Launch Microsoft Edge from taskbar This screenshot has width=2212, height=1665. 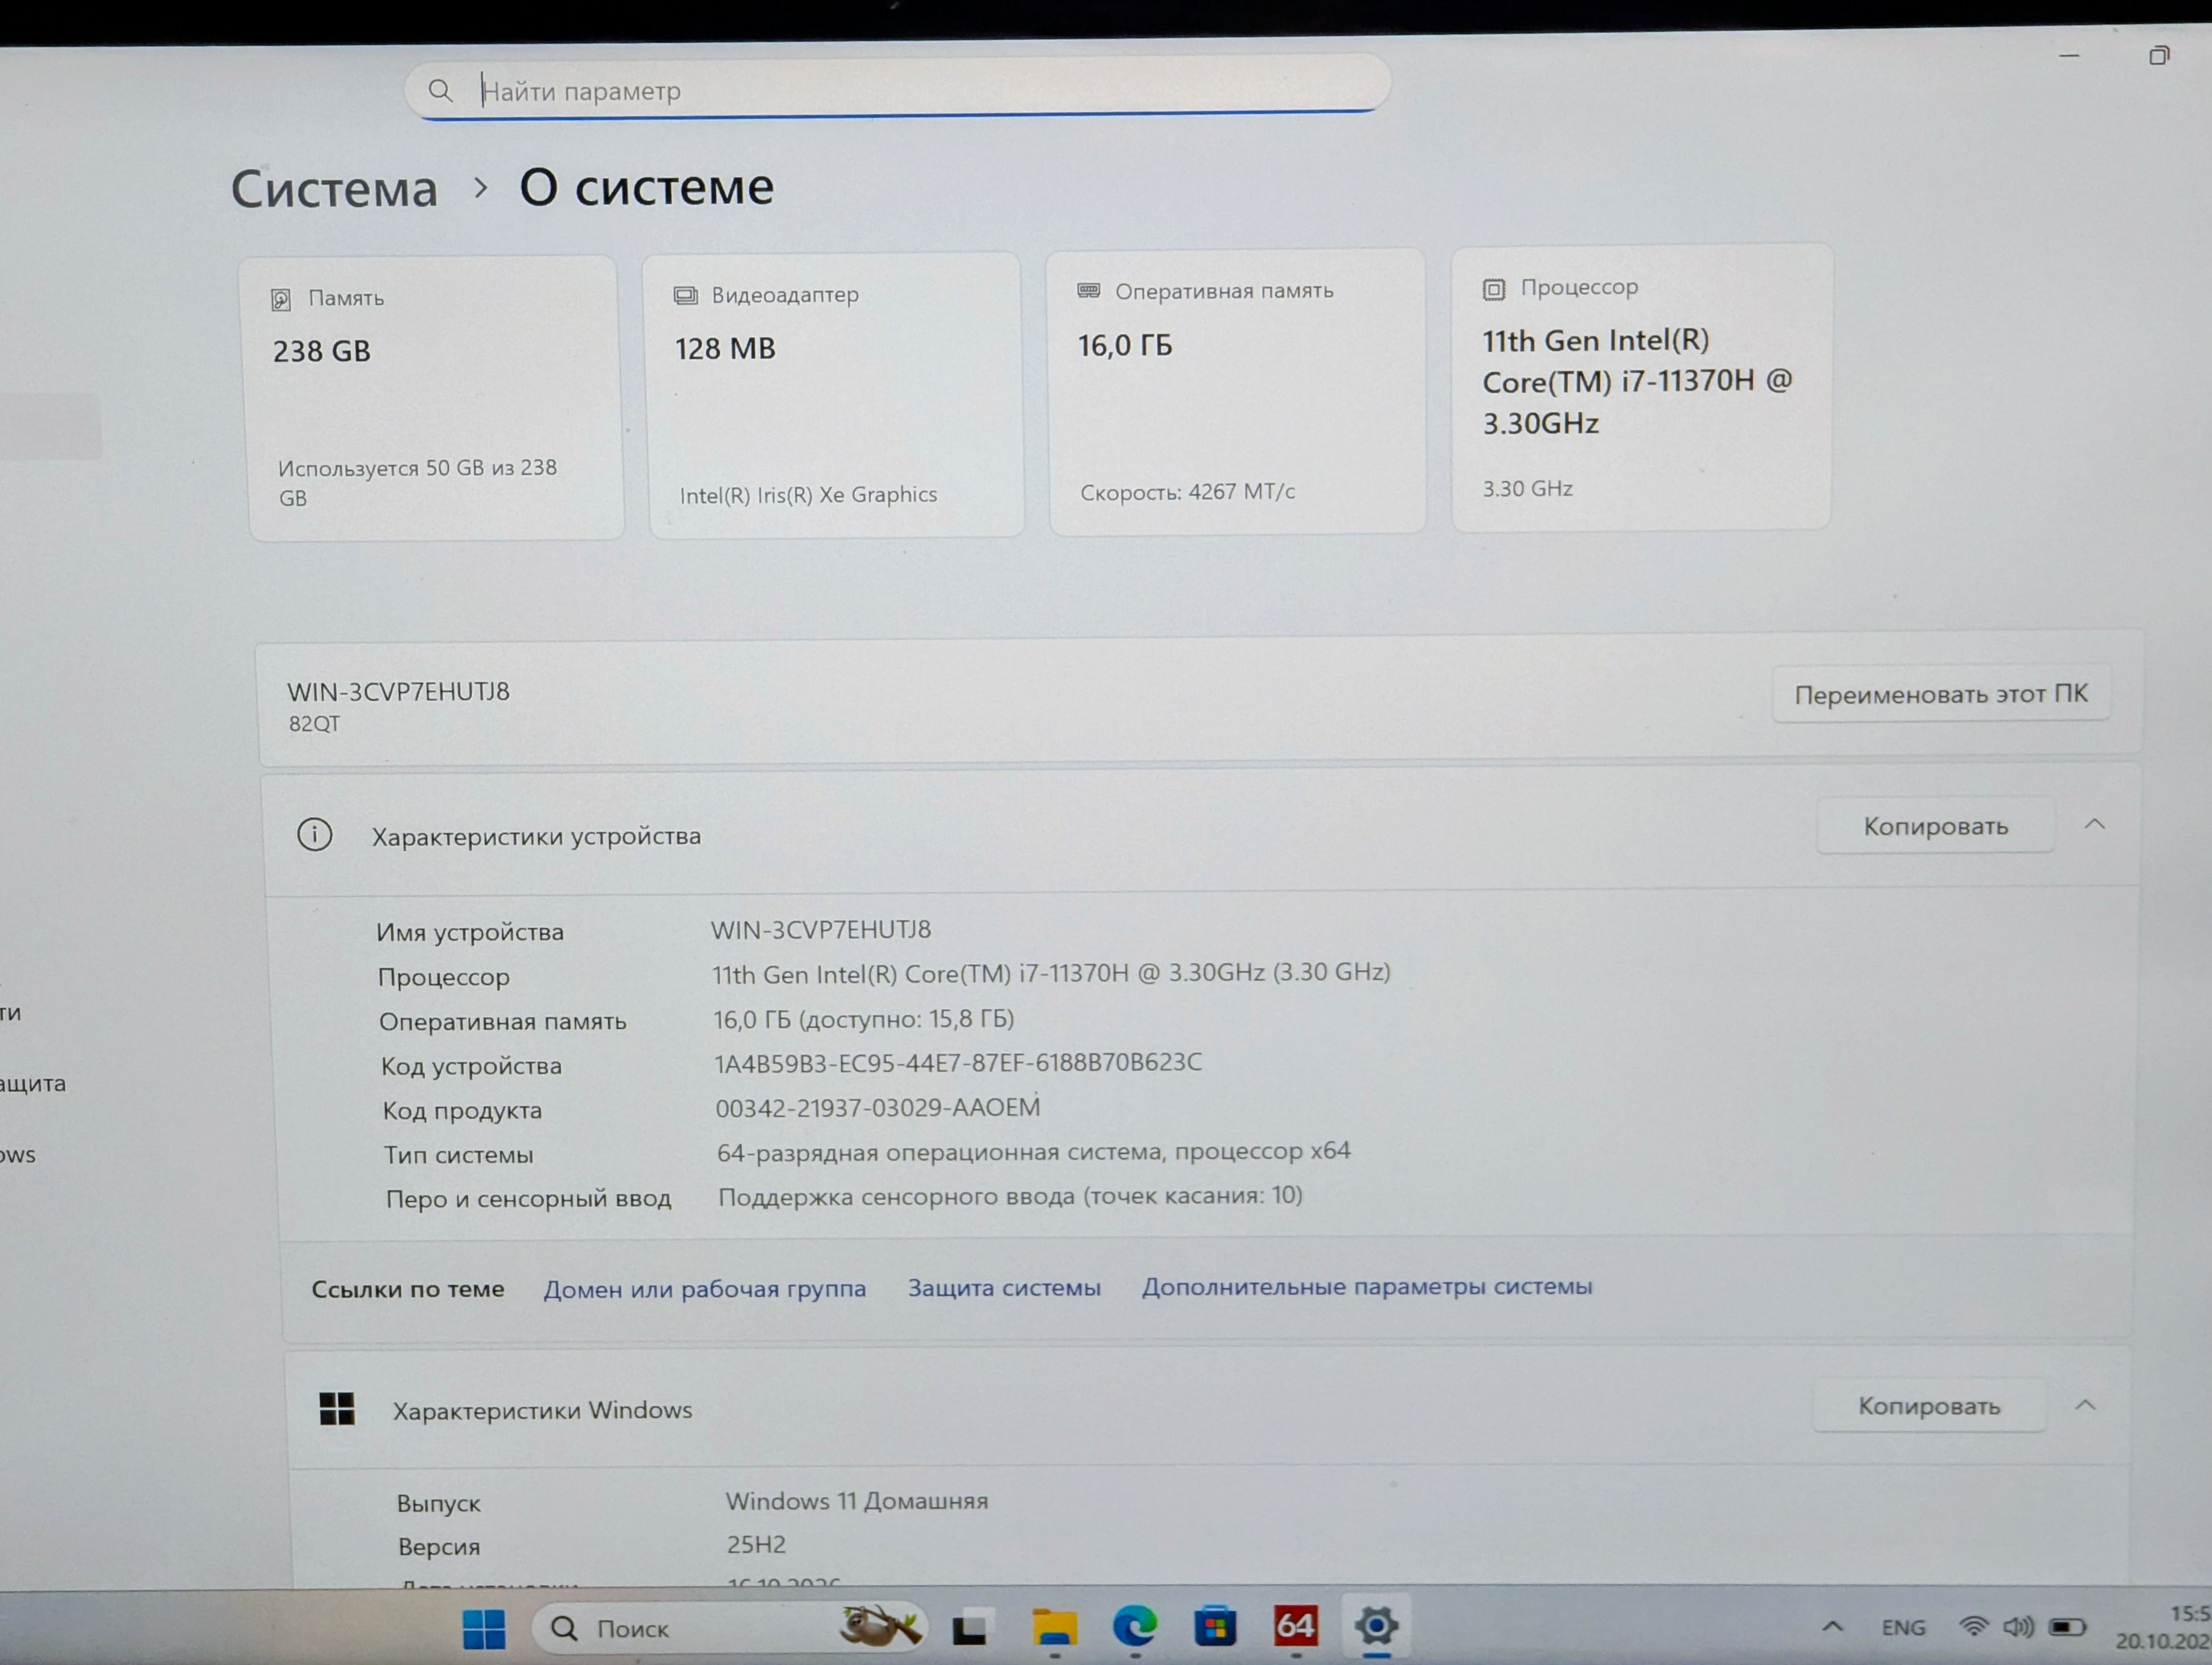1135,1627
